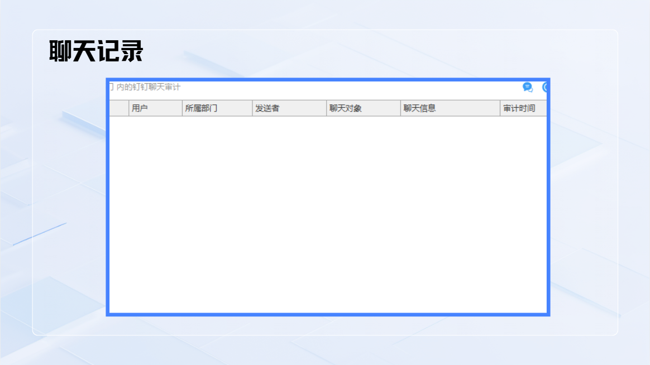Click the 聊天记录 slide heading

96,51
